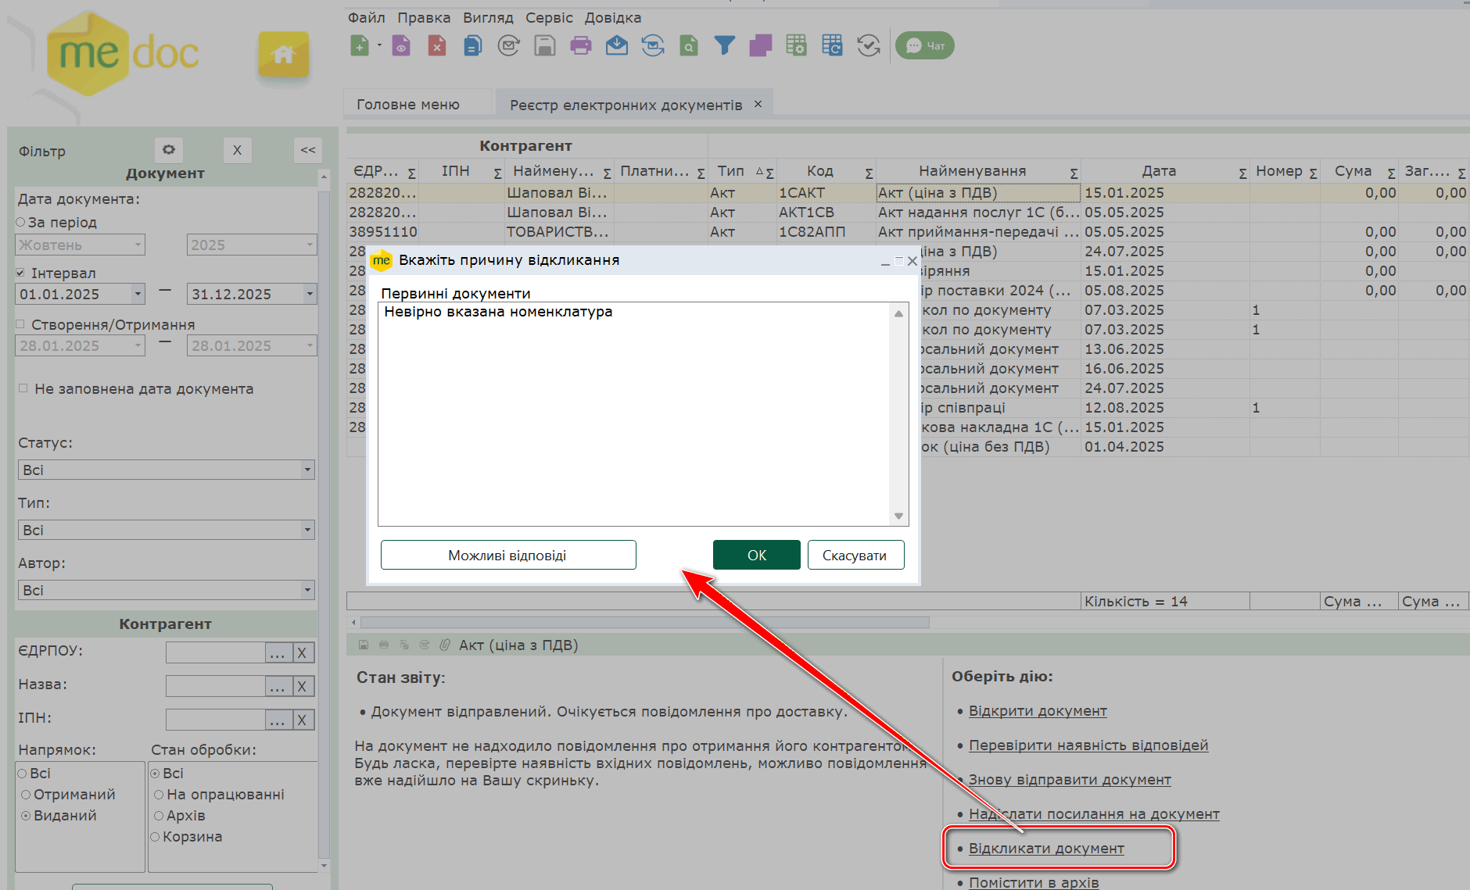
Task: Click the delete document icon with red X
Action: [x=437, y=46]
